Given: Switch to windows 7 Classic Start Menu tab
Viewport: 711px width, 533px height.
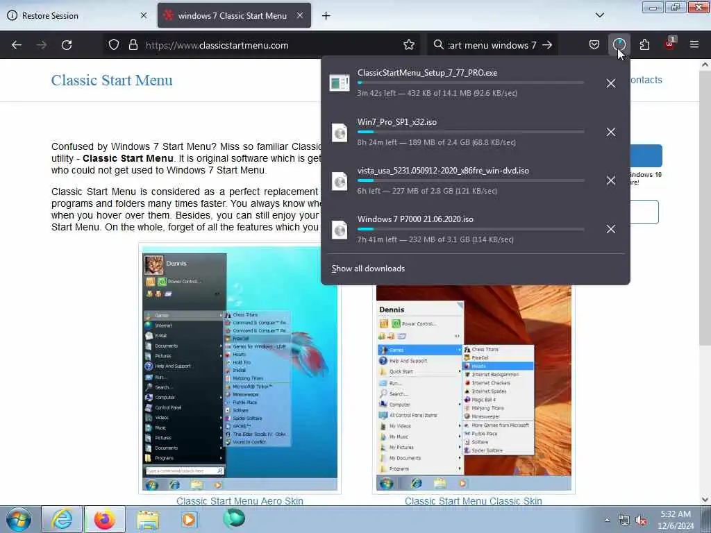Looking at the screenshot, I should [234, 16].
